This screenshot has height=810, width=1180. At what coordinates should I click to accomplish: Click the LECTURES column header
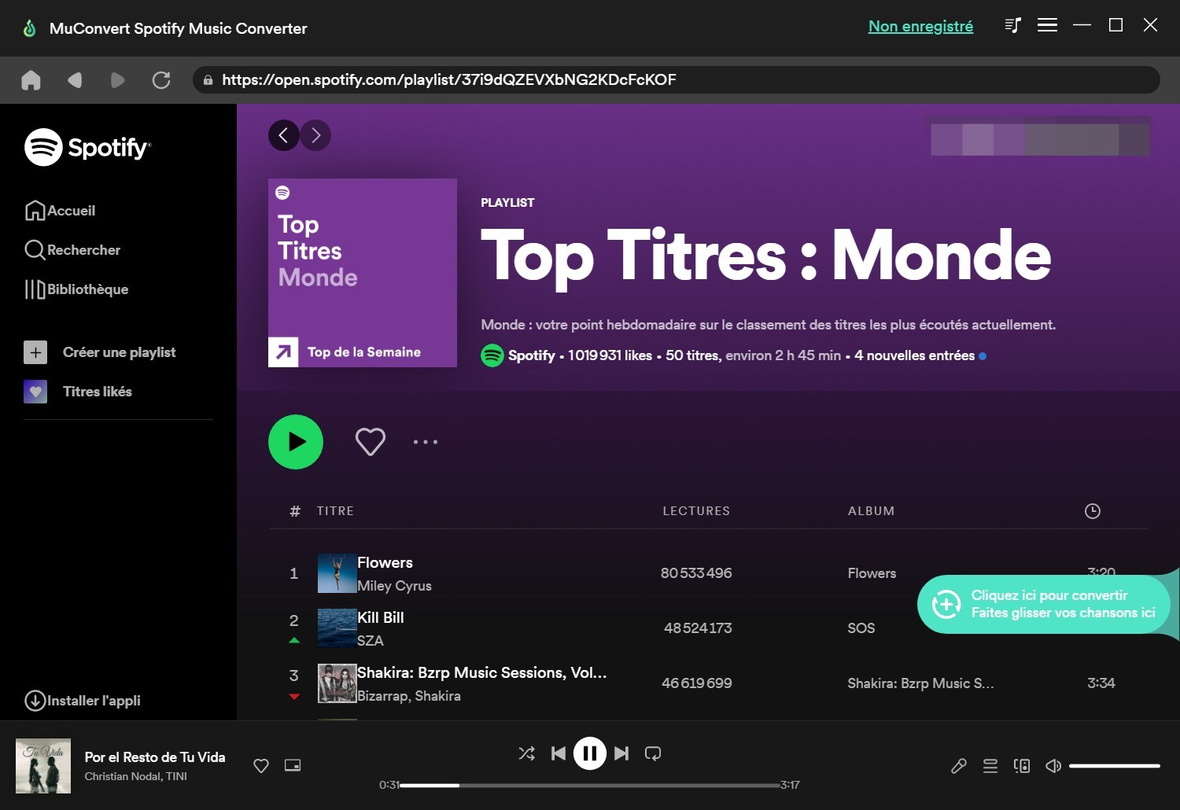[696, 511]
